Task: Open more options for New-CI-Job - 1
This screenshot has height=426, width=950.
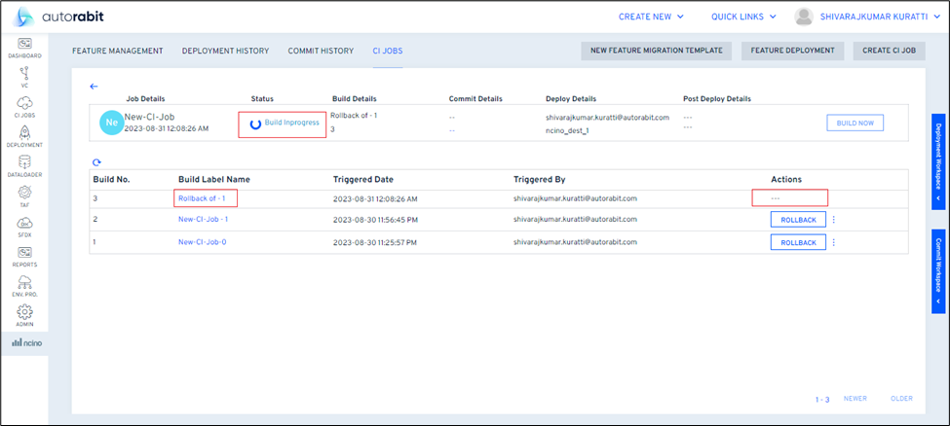Action: pyautogui.click(x=833, y=220)
